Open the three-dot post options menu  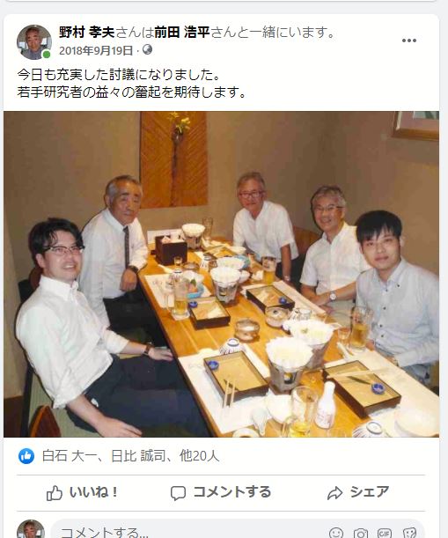pos(409,41)
